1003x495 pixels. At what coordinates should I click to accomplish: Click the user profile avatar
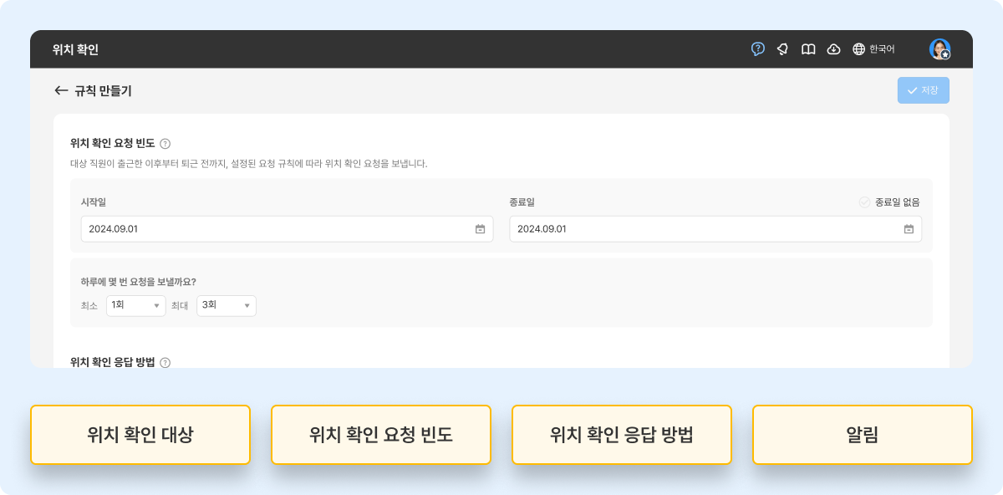tap(941, 49)
